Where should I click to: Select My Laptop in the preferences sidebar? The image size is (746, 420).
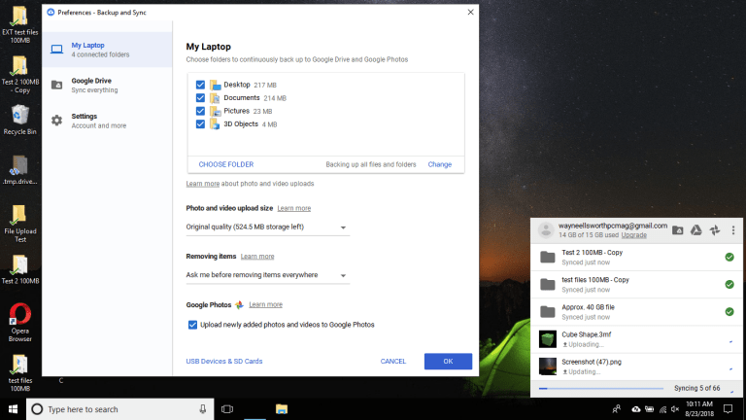point(108,50)
